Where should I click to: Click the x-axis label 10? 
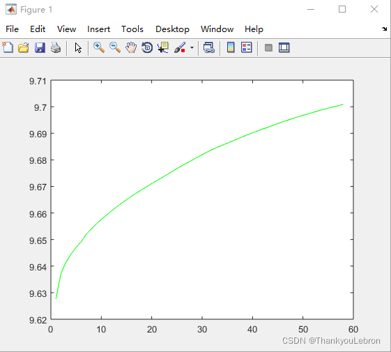(101, 329)
